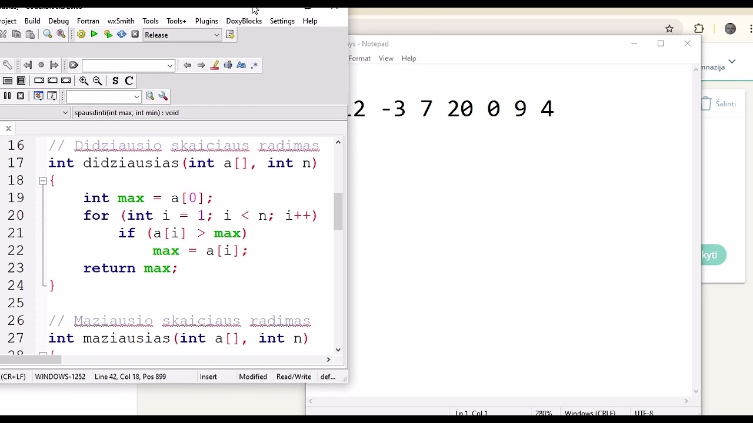Open the Fortran menu
Screen dimensions: 753x423
tap(88, 21)
